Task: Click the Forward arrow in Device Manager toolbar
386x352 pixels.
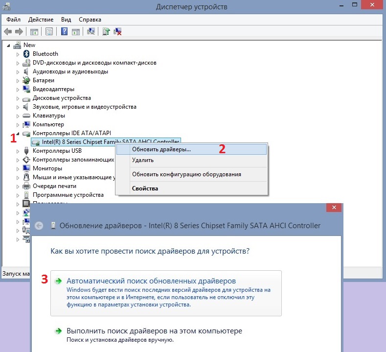Action: coord(19,31)
